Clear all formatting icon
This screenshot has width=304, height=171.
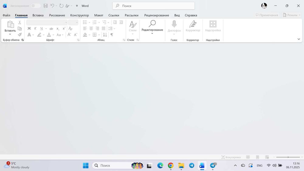tap(71, 29)
